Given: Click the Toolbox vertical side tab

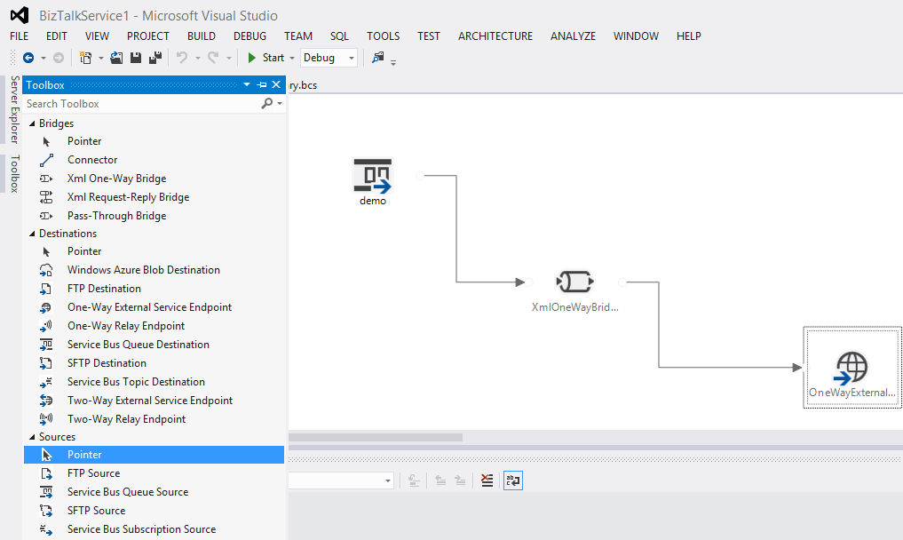Looking at the screenshot, I should click(x=15, y=173).
